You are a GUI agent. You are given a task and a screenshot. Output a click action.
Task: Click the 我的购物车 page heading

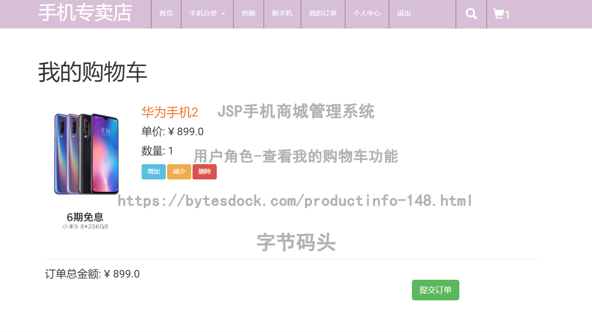[92, 72]
